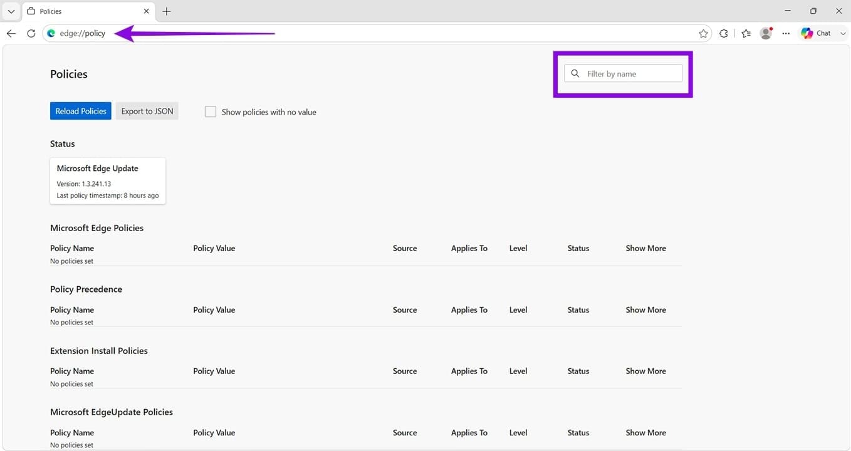
Task: Click the edge://policy address bar
Action: point(376,33)
